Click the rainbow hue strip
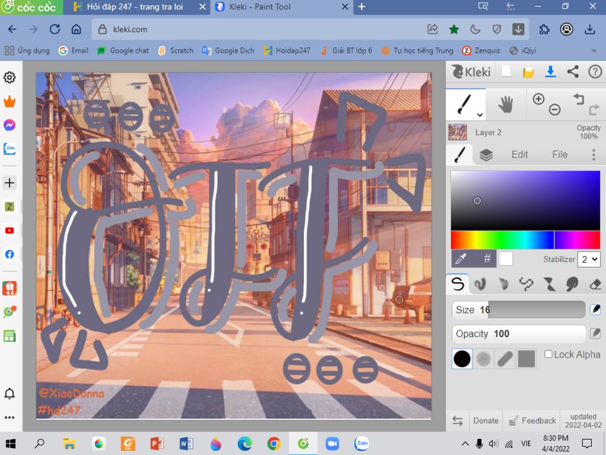 click(x=526, y=240)
